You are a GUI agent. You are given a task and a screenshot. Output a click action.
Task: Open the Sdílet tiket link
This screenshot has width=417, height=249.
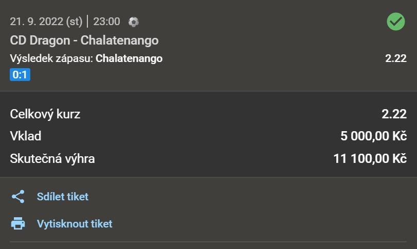63,197
